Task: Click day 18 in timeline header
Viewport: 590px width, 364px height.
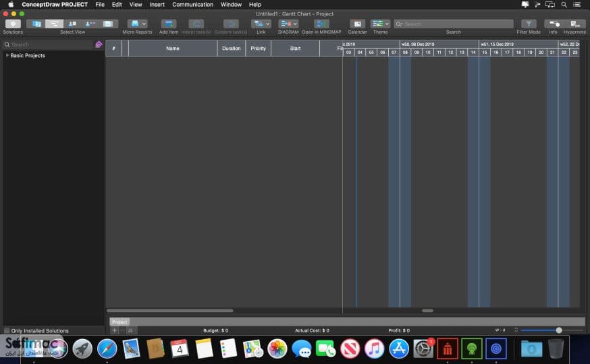Action: coord(518,52)
